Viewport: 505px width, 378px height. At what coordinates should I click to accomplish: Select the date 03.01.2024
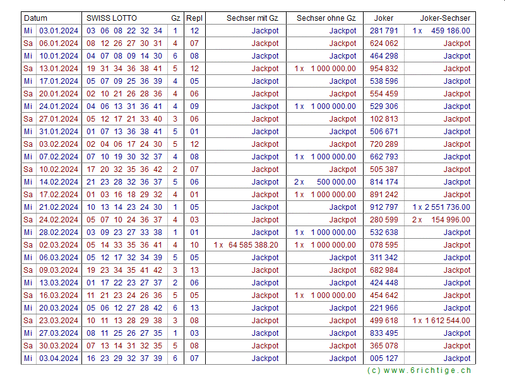[x=59, y=31]
